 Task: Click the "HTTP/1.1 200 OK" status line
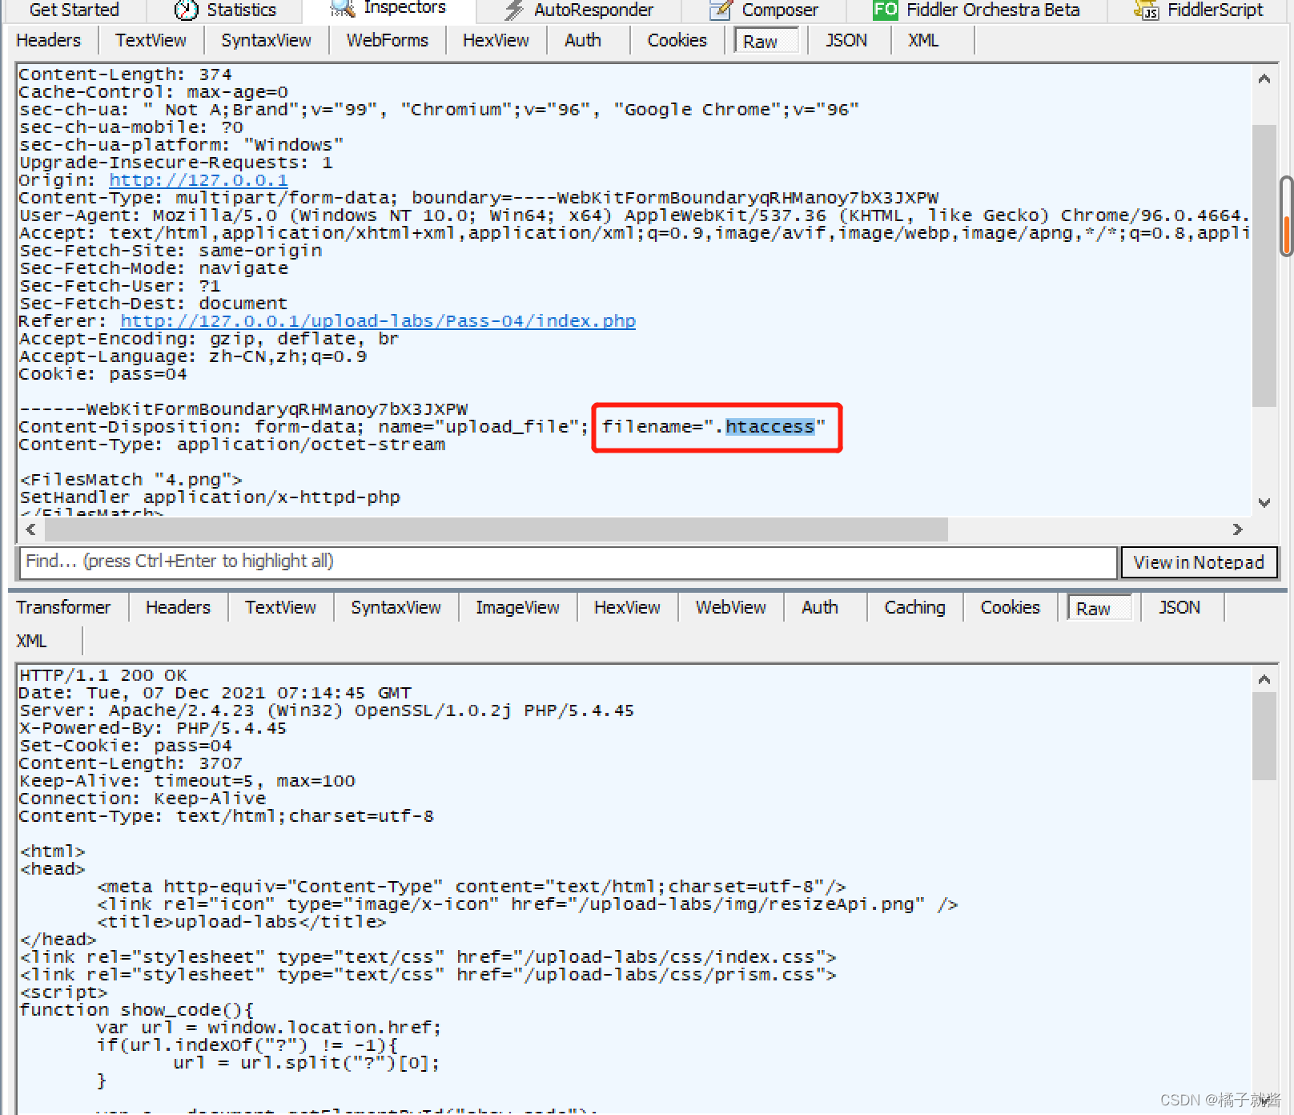coord(103,675)
